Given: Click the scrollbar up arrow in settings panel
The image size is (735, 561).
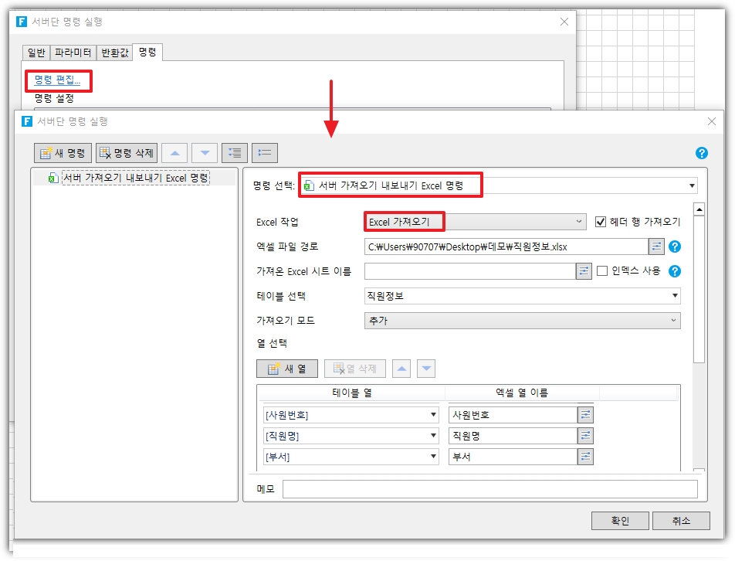Looking at the screenshot, I should click(x=699, y=209).
